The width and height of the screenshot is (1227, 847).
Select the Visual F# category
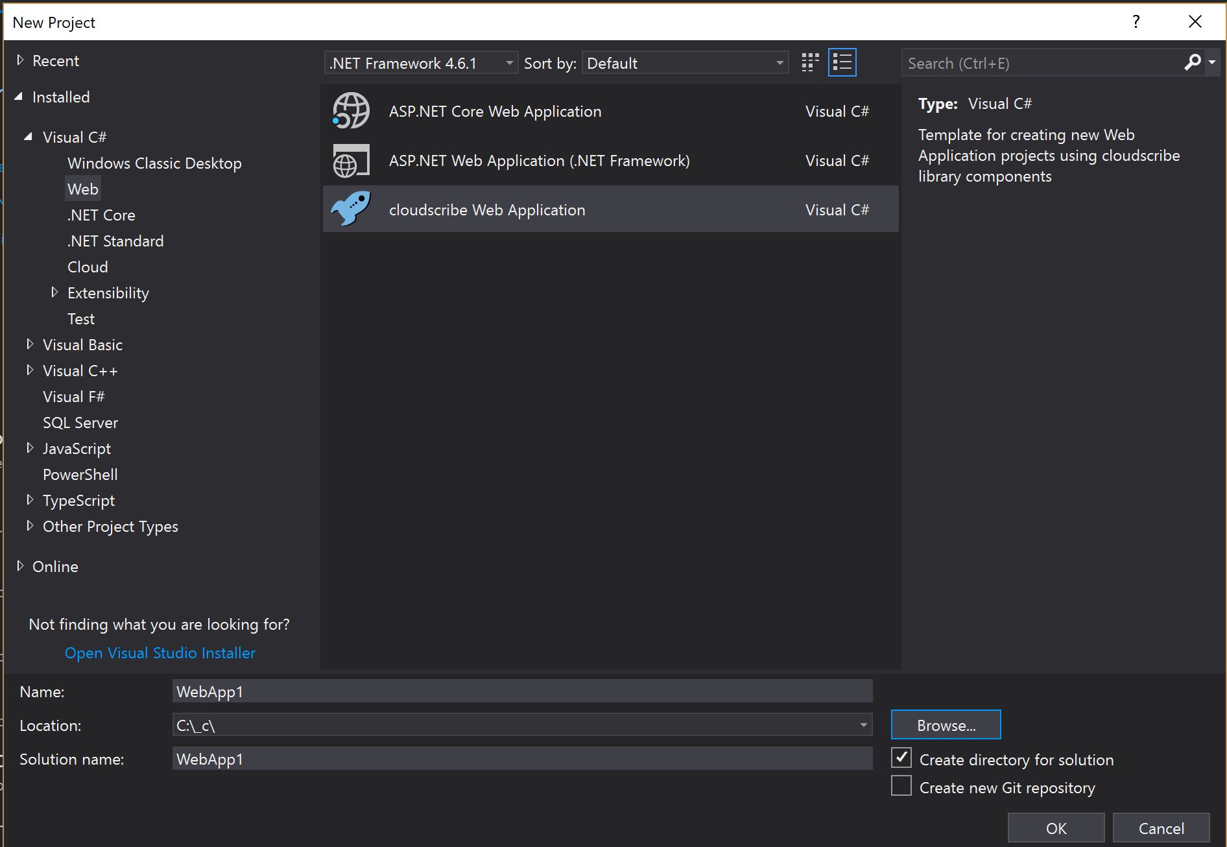(73, 396)
